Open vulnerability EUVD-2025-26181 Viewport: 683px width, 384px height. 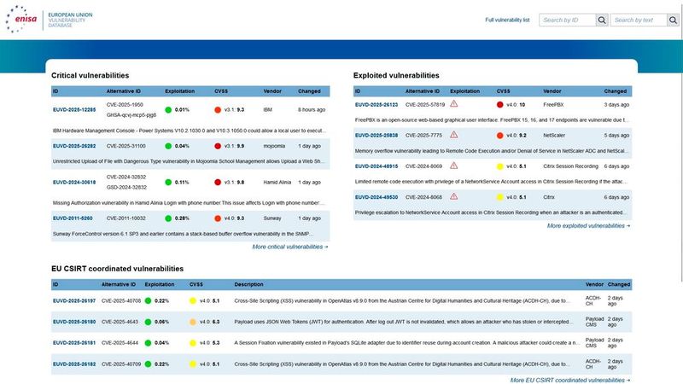[74, 343]
